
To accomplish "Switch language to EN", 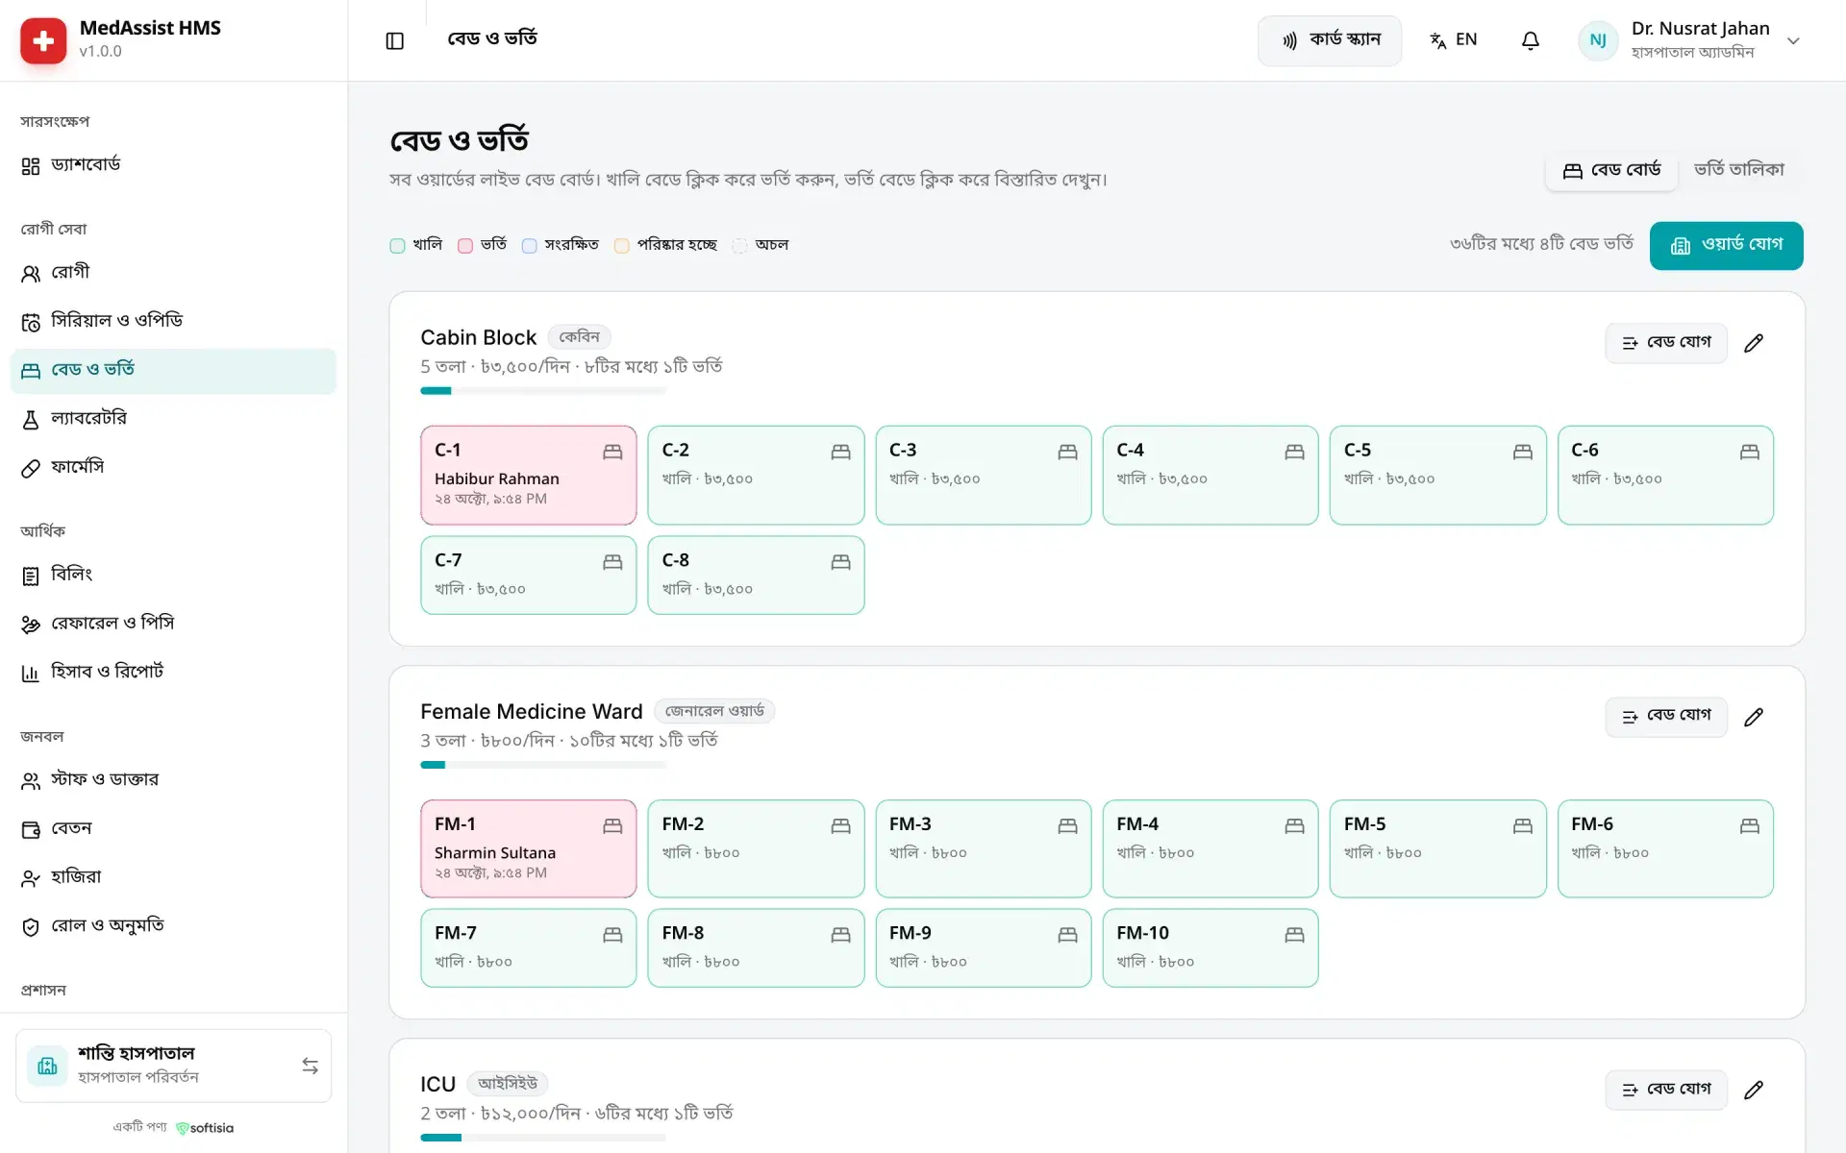I will coord(1453,40).
